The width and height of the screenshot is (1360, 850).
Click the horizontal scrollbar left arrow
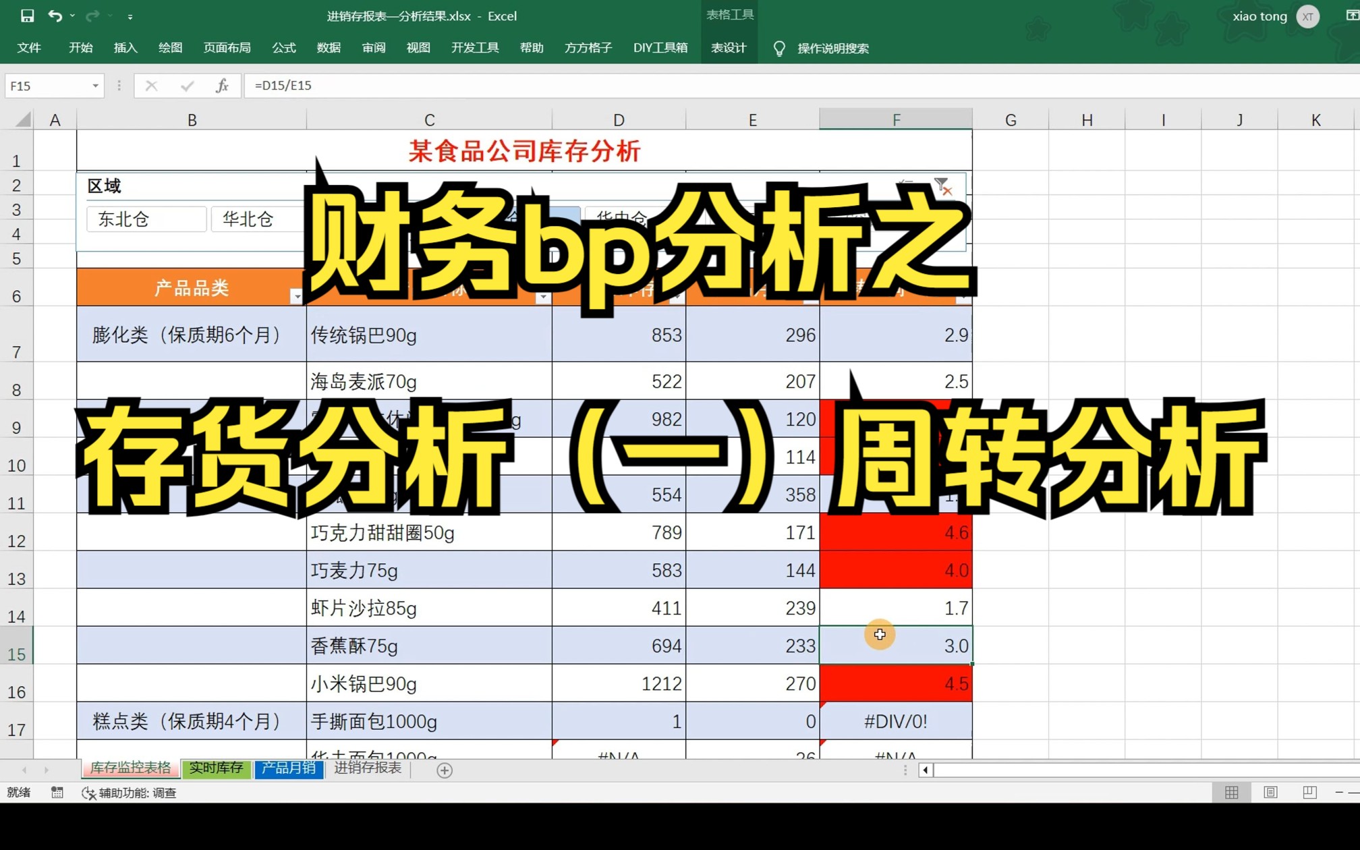point(926,770)
